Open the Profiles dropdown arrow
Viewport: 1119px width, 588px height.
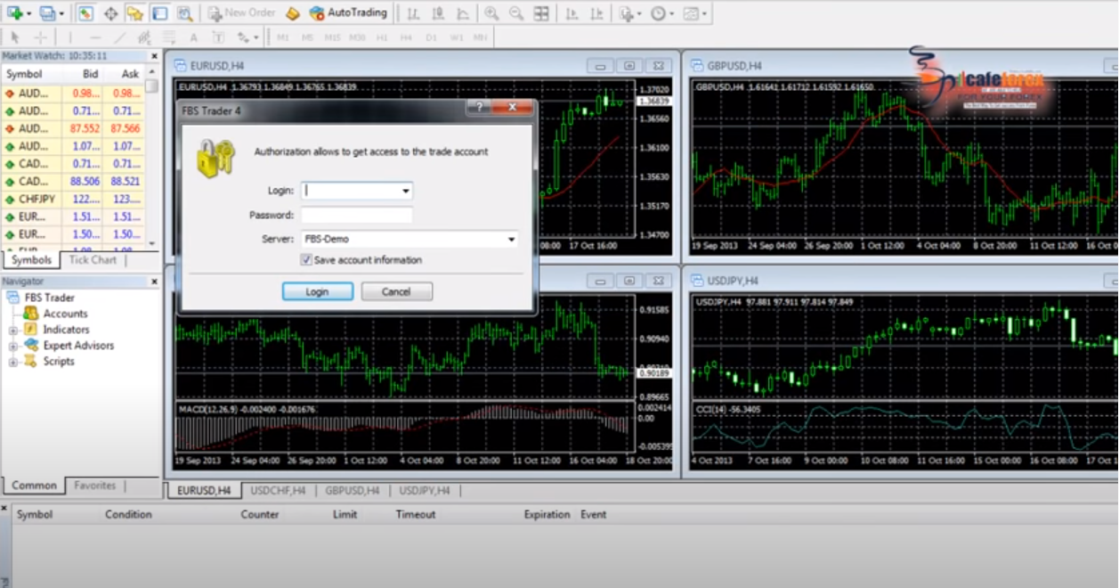point(61,13)
